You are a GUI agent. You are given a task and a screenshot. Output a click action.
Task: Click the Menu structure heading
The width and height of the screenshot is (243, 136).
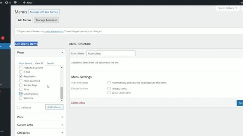(x=80, y=44)
